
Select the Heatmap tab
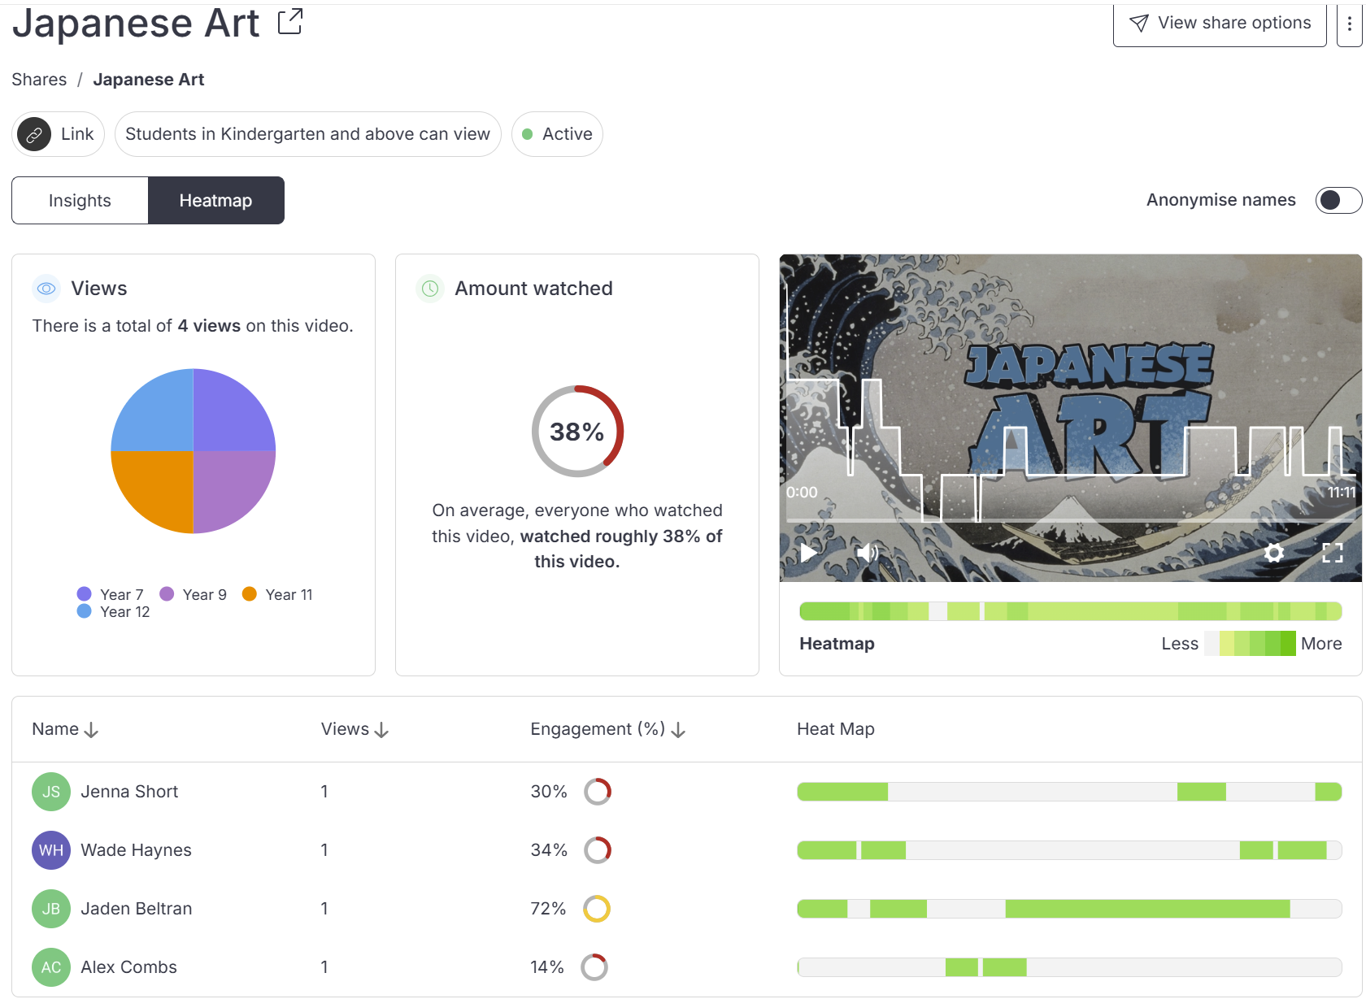point(215,200)
